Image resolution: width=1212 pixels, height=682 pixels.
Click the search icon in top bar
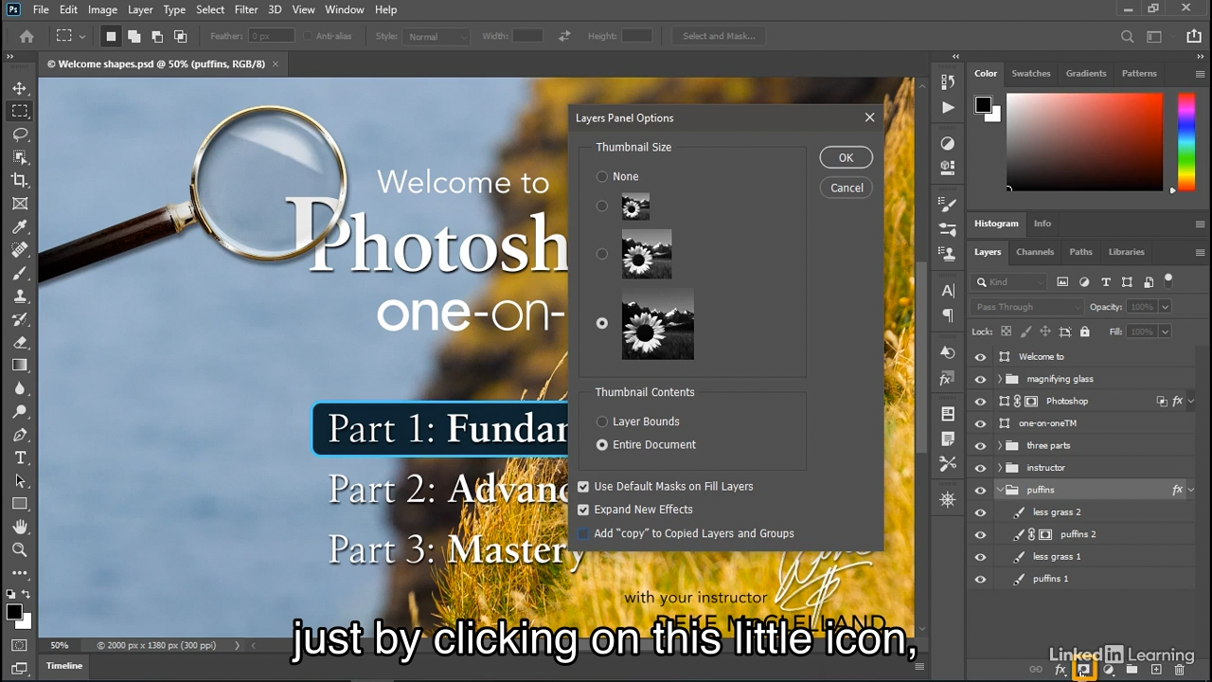[x=1127, y=36]
